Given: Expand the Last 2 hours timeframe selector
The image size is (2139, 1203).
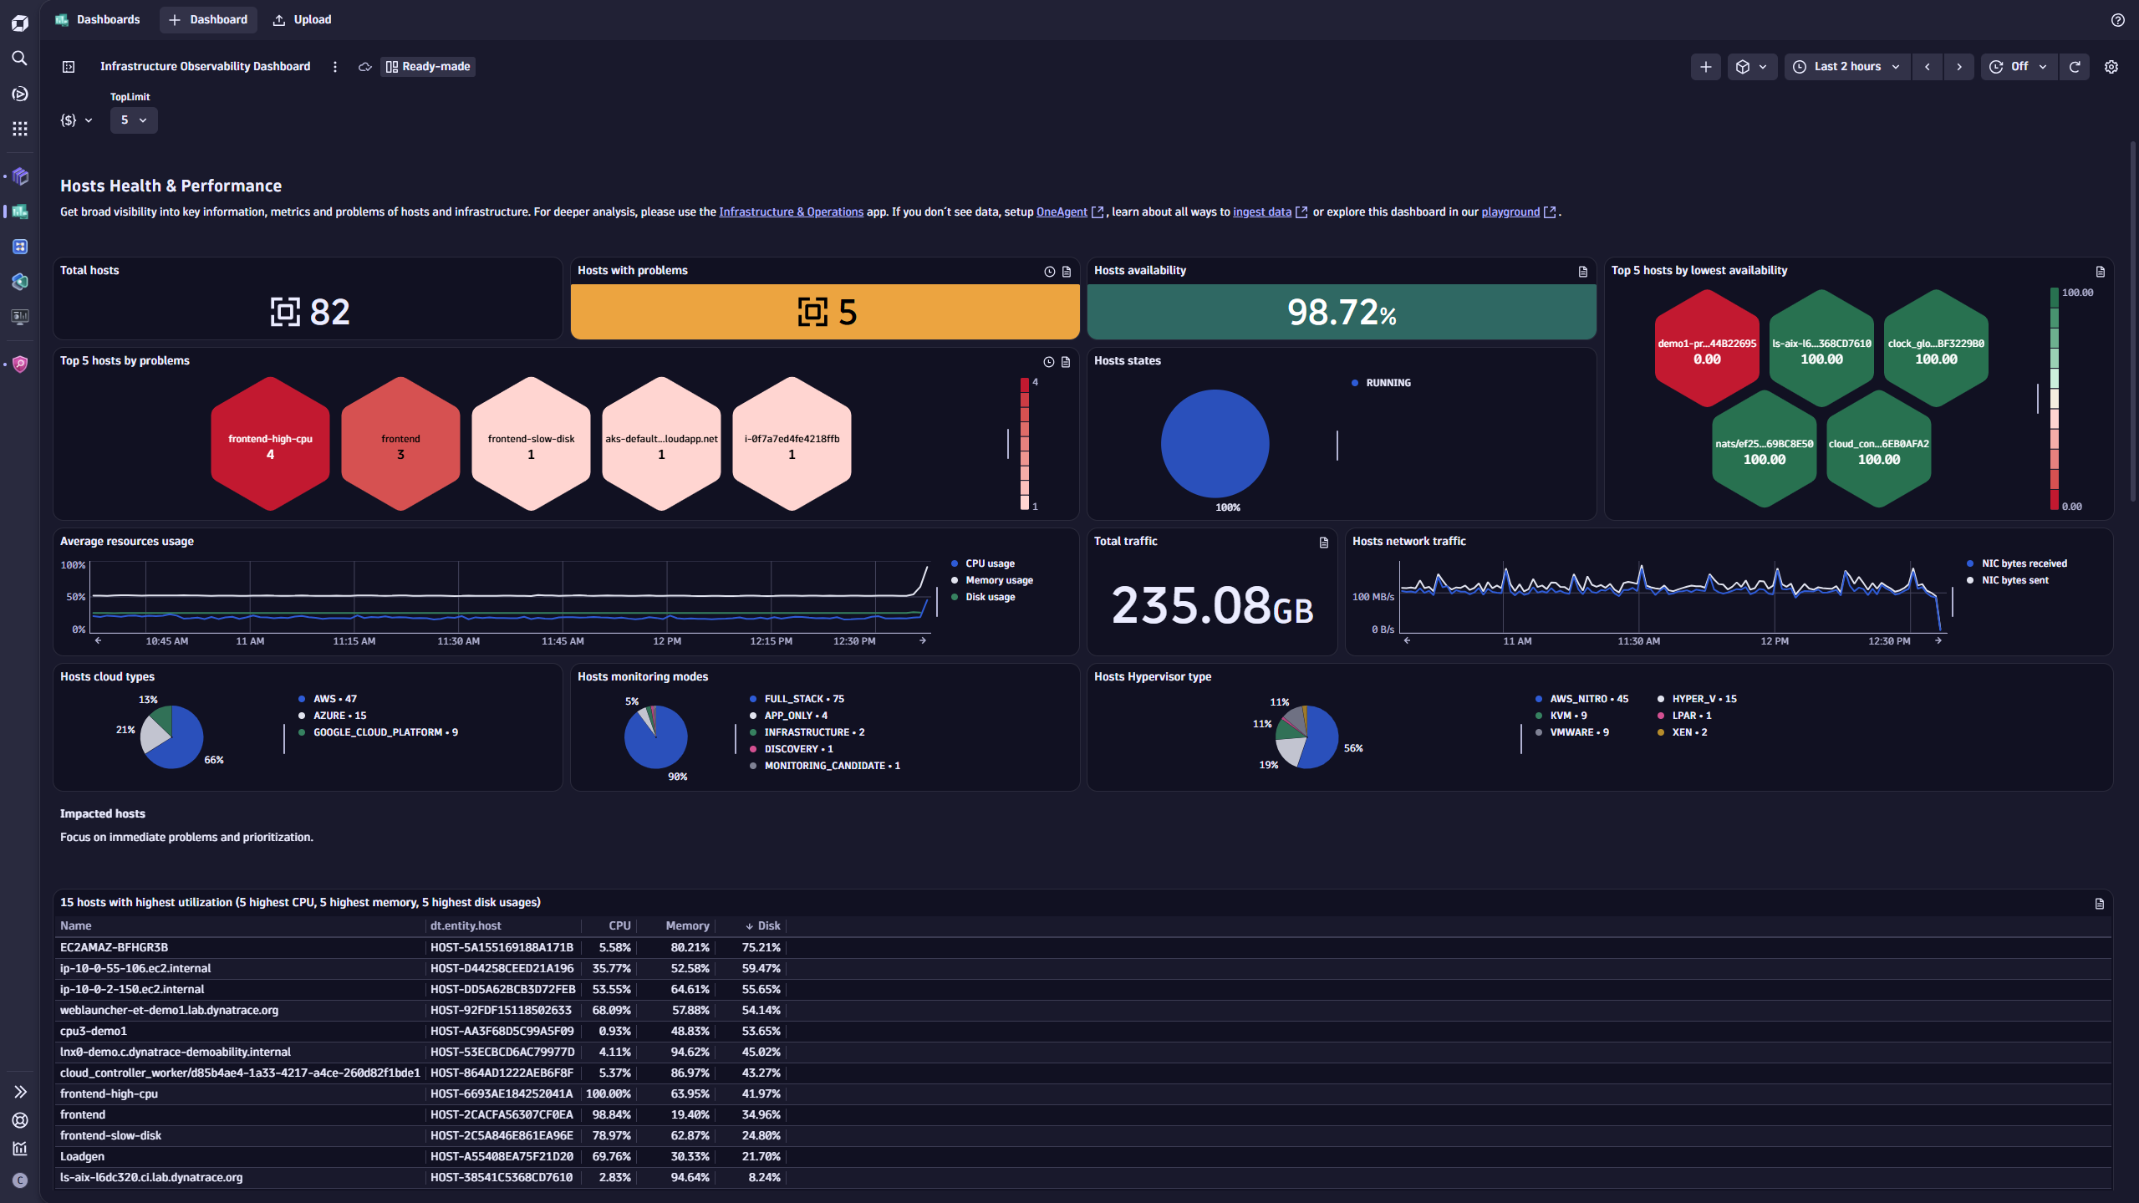Looking at the screenshot, I should tap(1846, 66).
